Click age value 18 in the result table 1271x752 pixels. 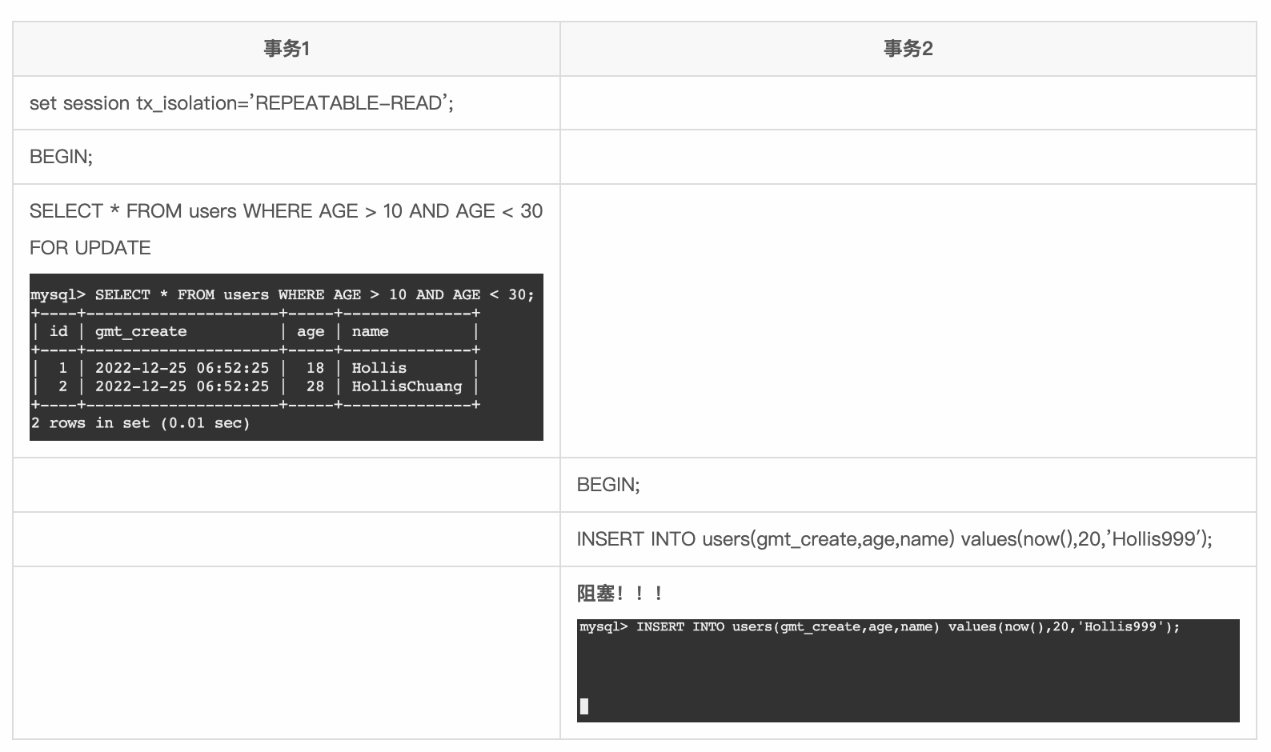315,368
